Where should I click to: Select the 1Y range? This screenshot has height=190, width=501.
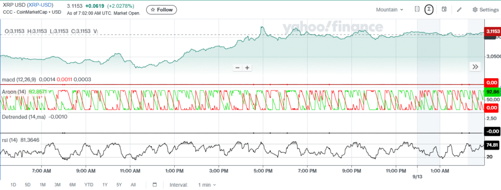click(105, 185)
